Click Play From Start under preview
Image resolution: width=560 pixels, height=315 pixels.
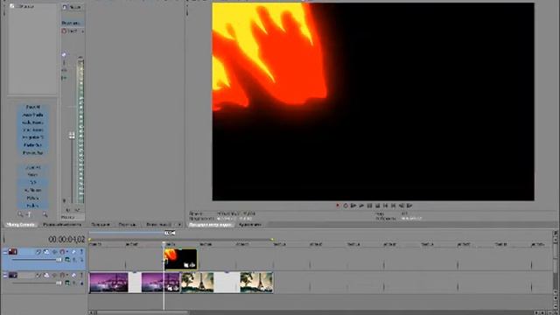click(x=353, y=206)
